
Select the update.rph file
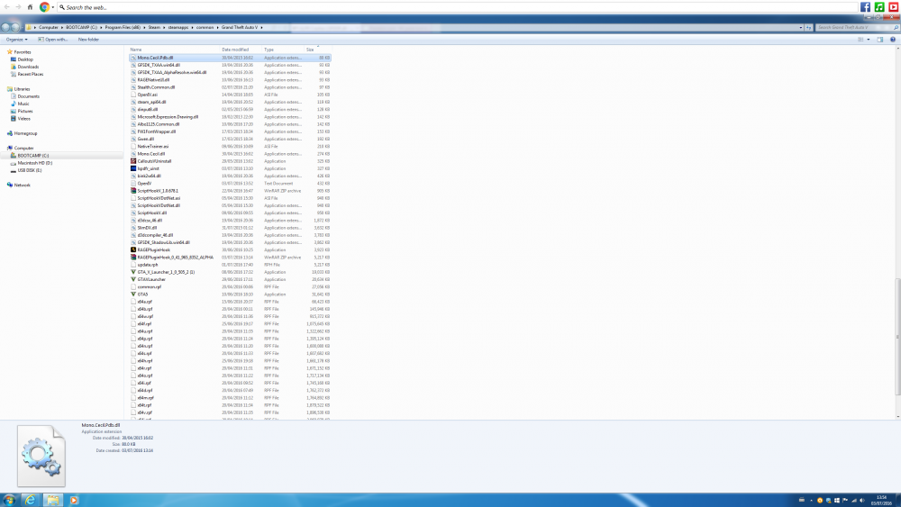(231, 265)
